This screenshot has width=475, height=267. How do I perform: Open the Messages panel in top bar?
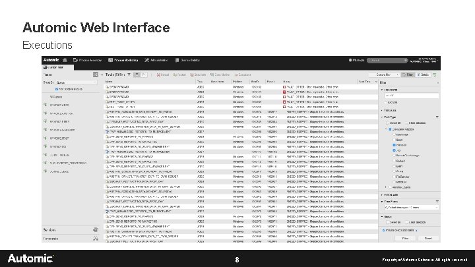coord(356,60)
